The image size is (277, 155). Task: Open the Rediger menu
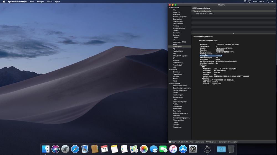(40, 1)
